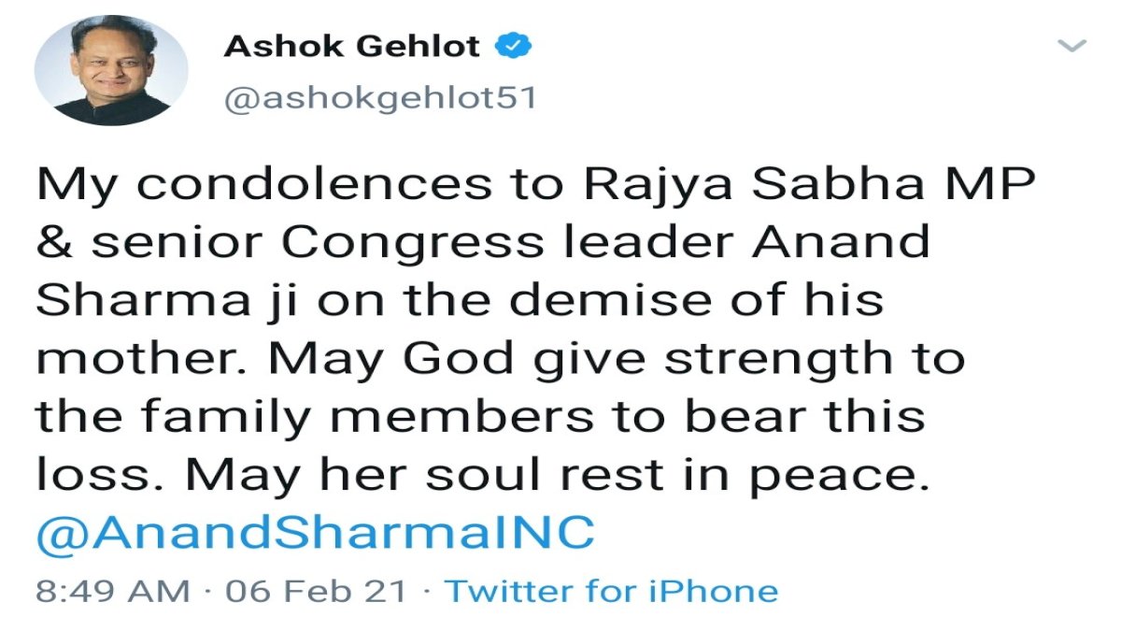1121x631 pixels.
Task: Open the Ashok Gehlot display name
Action: point(352,46)
